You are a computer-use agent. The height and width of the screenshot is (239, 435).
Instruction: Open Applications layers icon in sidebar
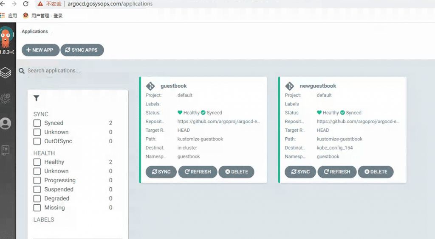pos(5,73)
